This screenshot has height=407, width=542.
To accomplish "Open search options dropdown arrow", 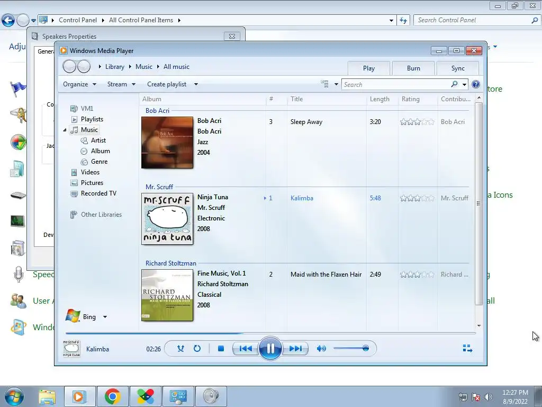I will (464, 84).
